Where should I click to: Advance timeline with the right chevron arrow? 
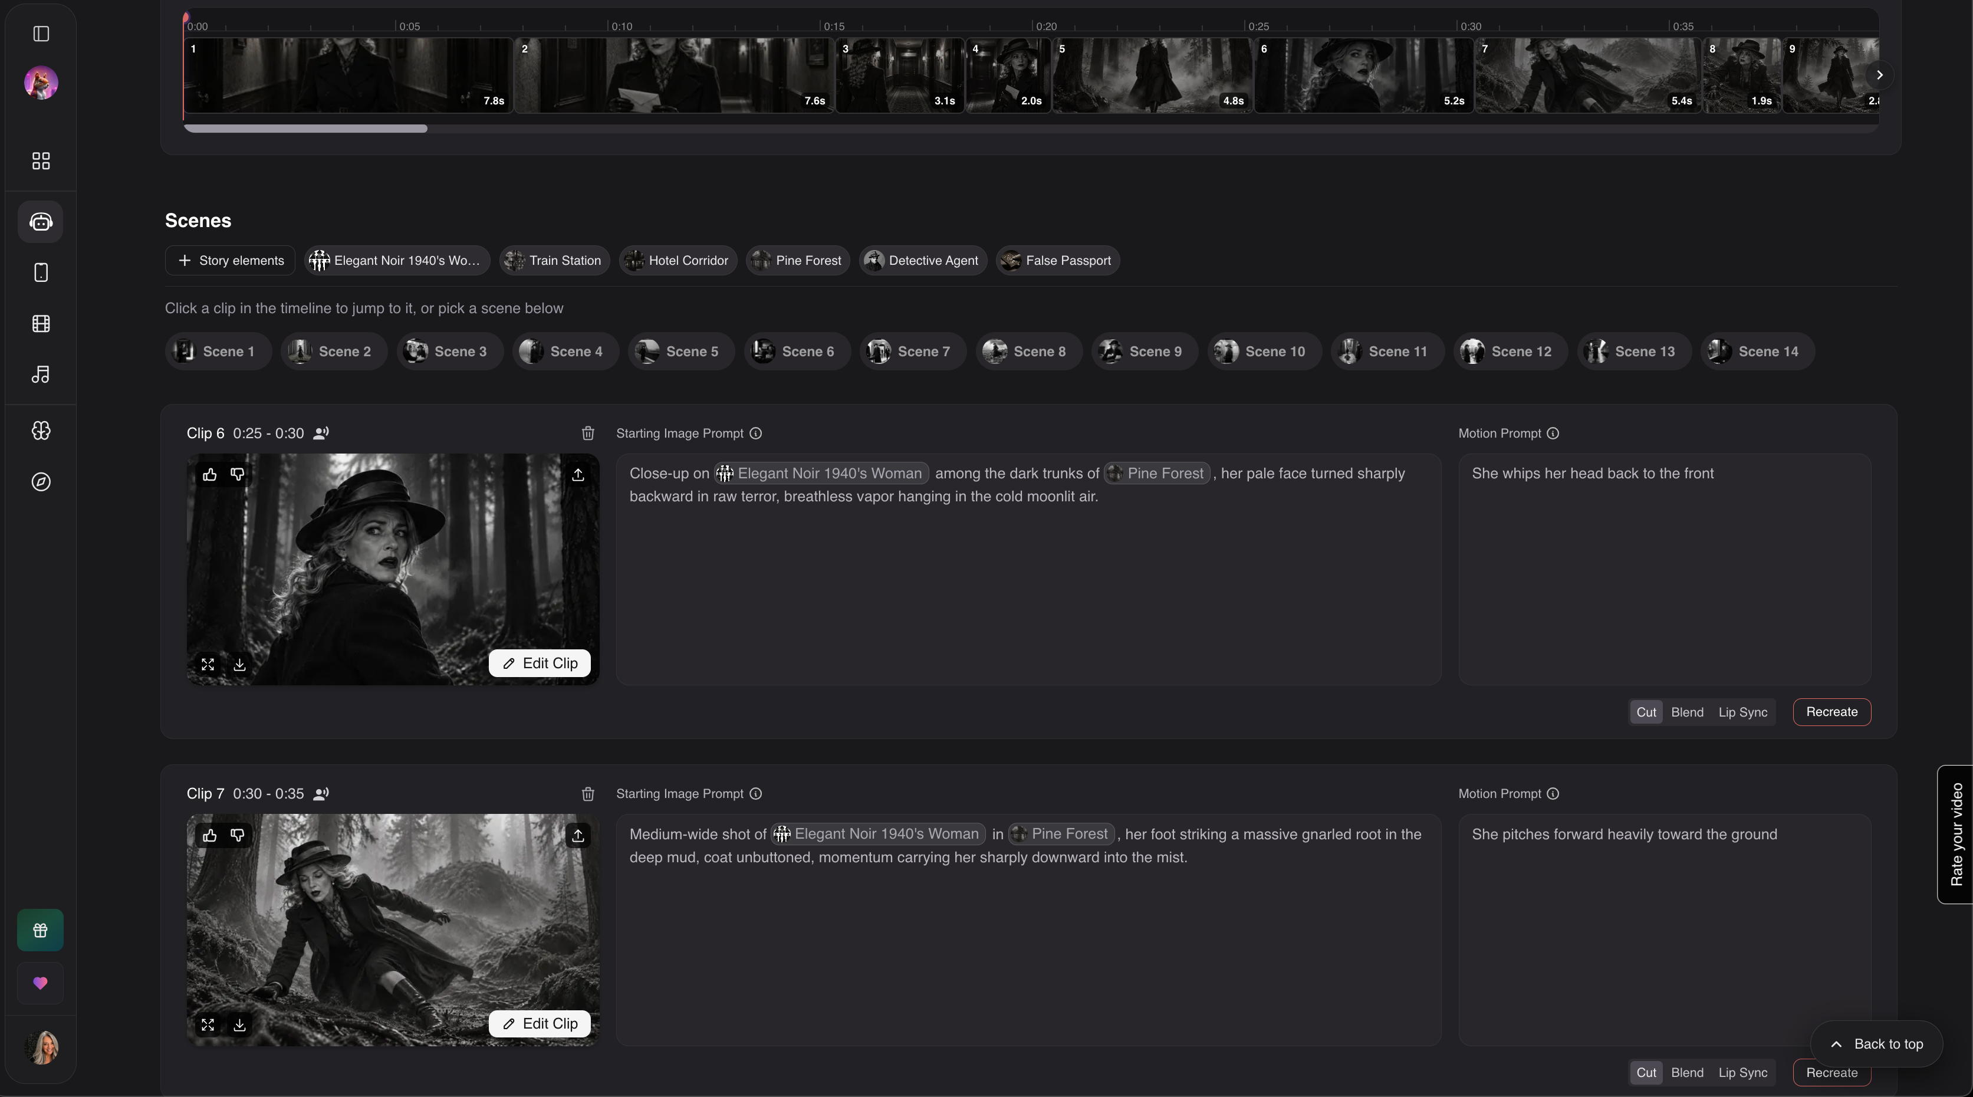pos(1879,75)
